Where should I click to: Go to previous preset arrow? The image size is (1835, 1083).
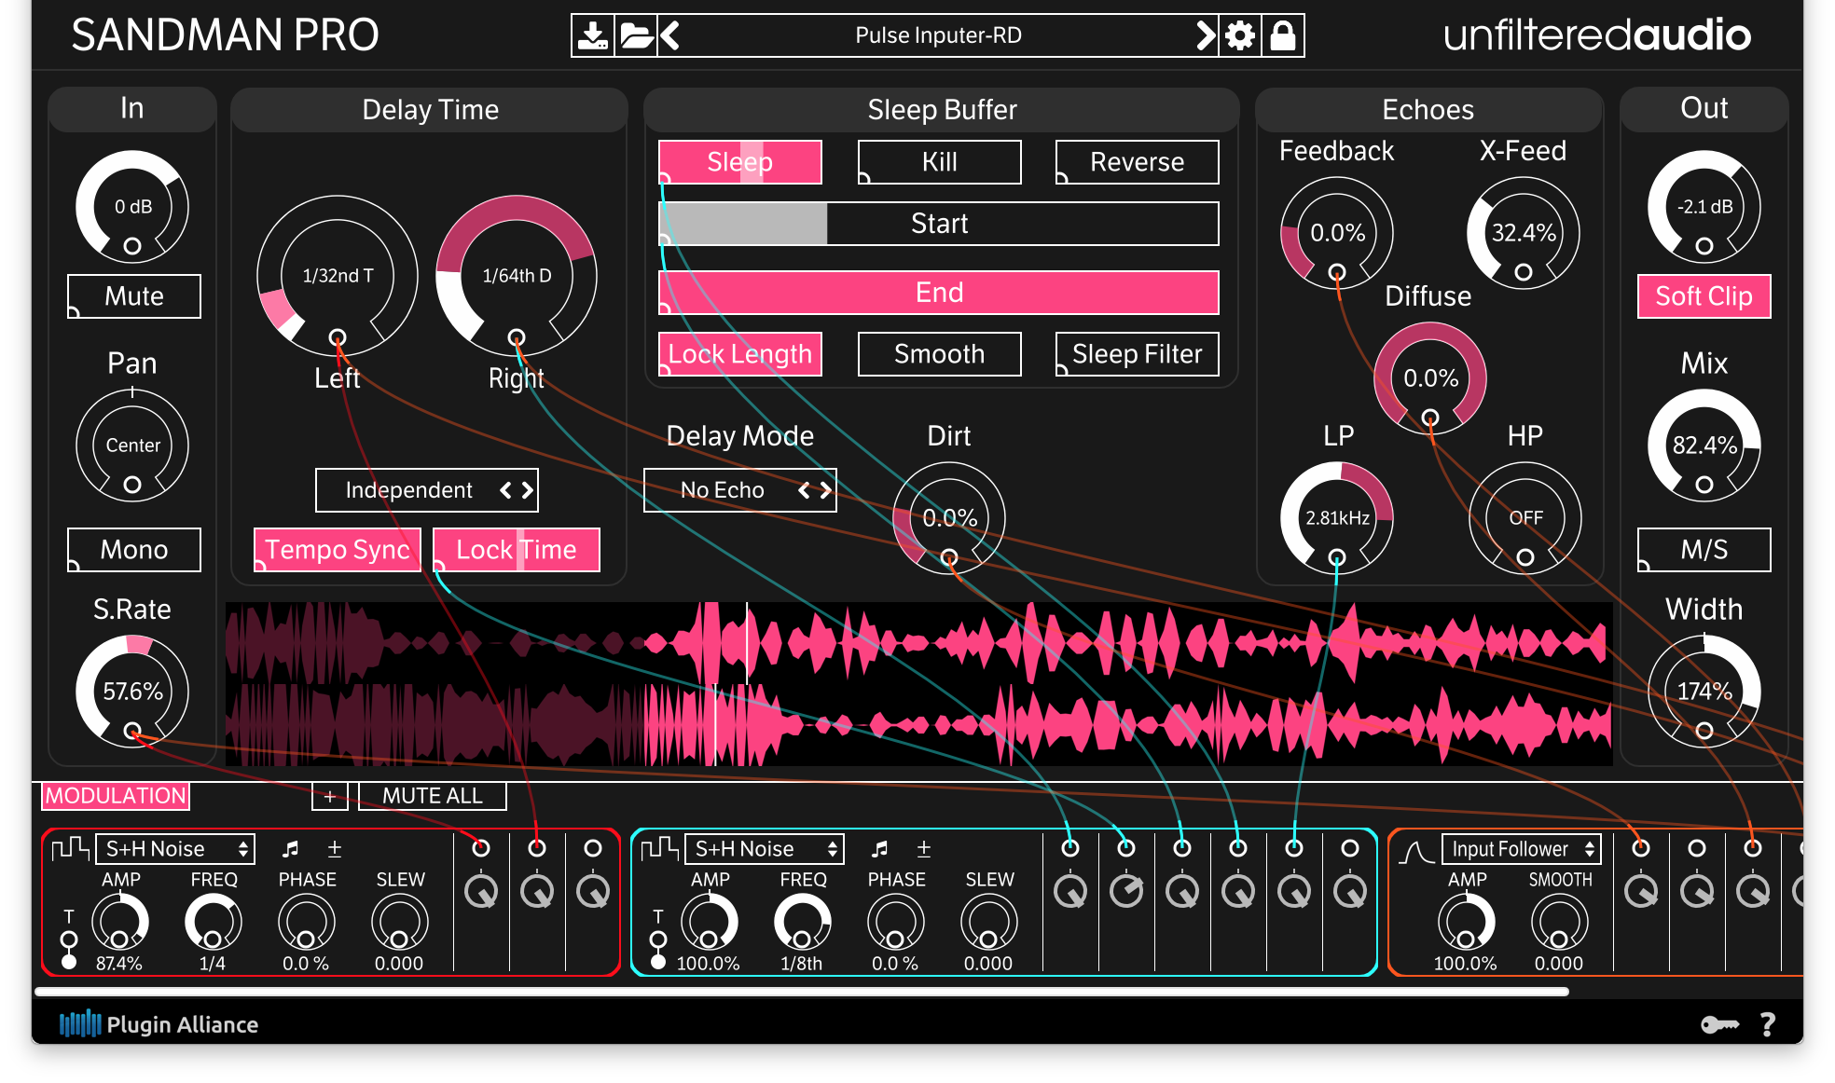(670, 36)
